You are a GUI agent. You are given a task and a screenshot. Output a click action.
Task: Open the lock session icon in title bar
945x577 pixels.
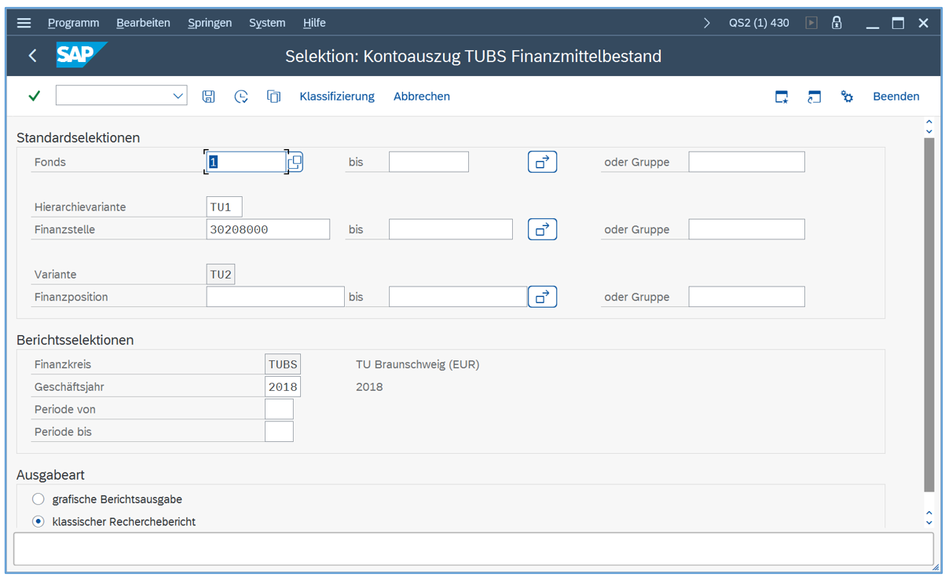click(837, 23)
